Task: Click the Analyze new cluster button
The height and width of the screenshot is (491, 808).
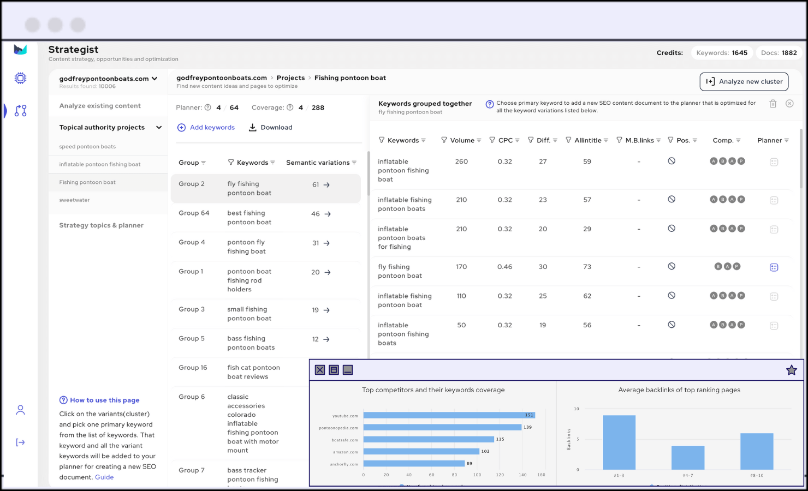Action: 744,81
